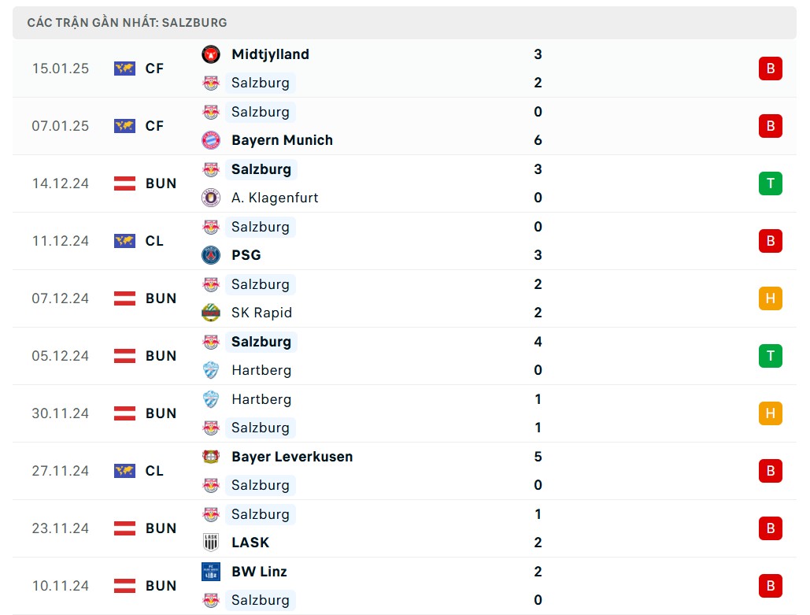Open the PSG club badge

[210, 255]
